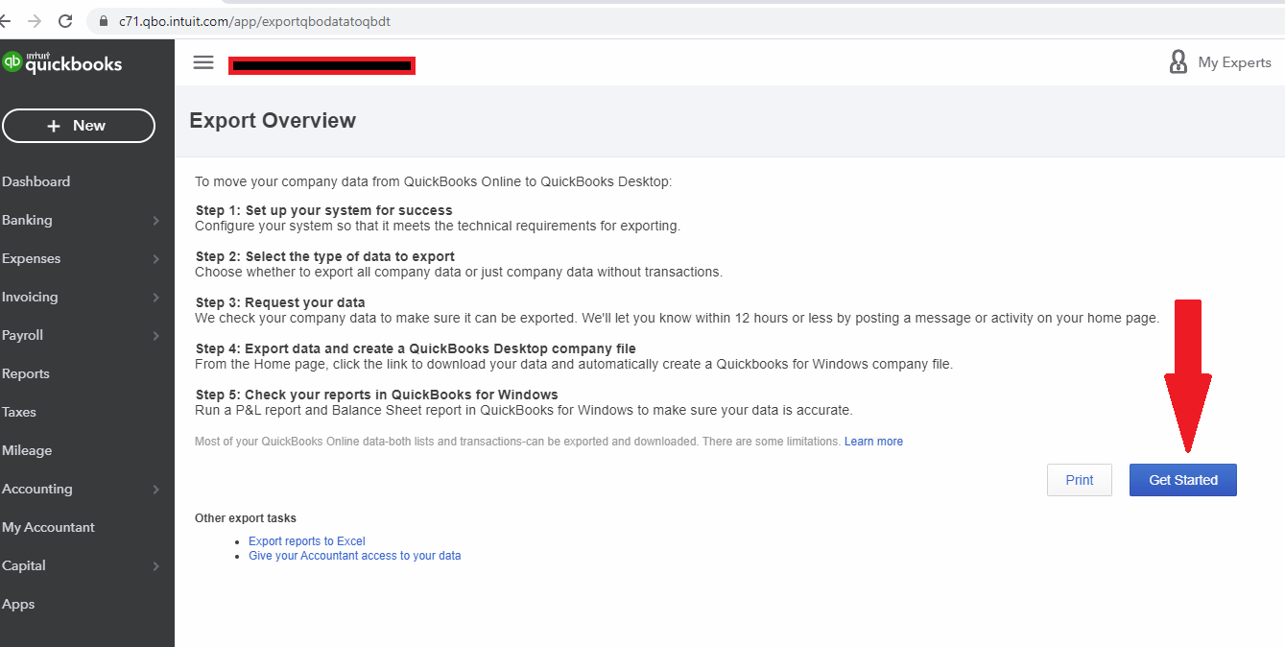Open Give your Accountant access link

[355, 556]
